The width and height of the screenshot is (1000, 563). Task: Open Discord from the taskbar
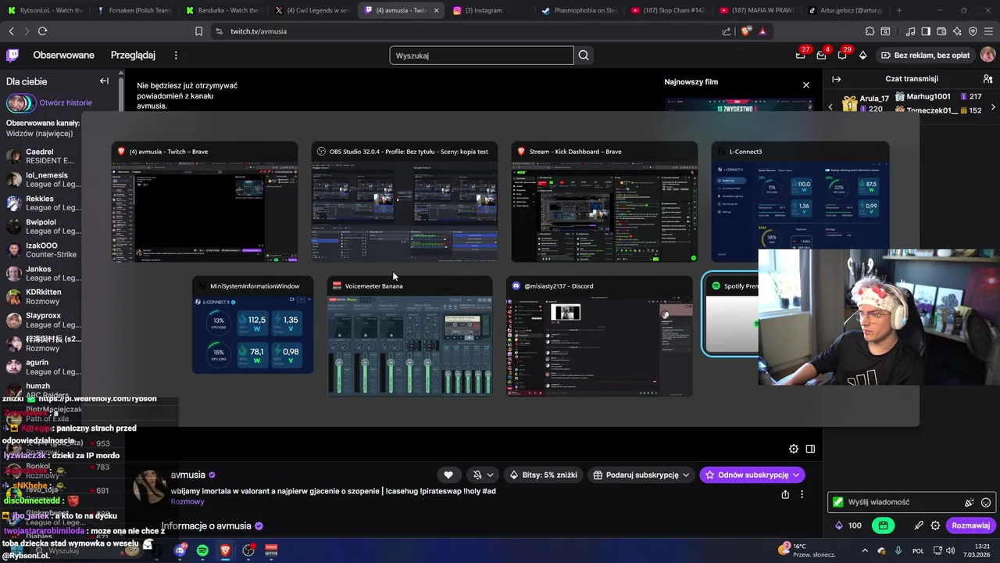pyautogui.click(x=180, y=550)
